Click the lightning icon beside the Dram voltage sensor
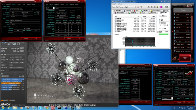 175,17
